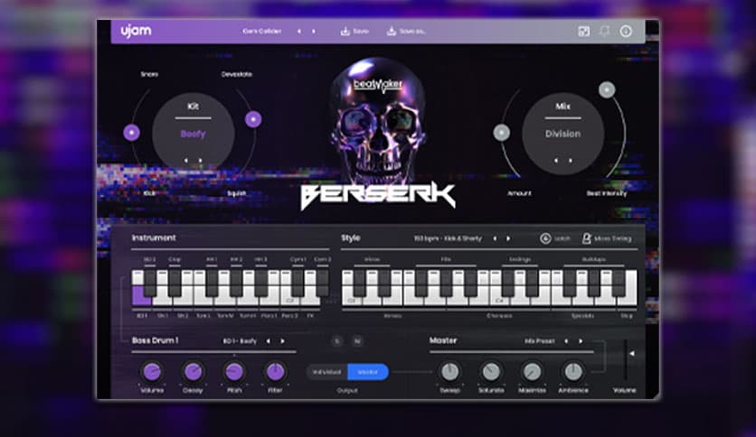This screenshot has height=437, width=756.
Task: Click the Master Sweep knob
Action: (x=449, y=372)
